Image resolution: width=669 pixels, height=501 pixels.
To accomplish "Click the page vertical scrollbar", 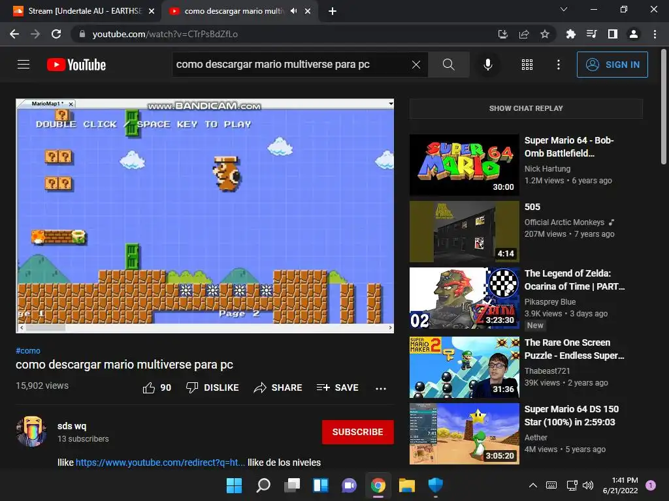I will pos(664,106).
